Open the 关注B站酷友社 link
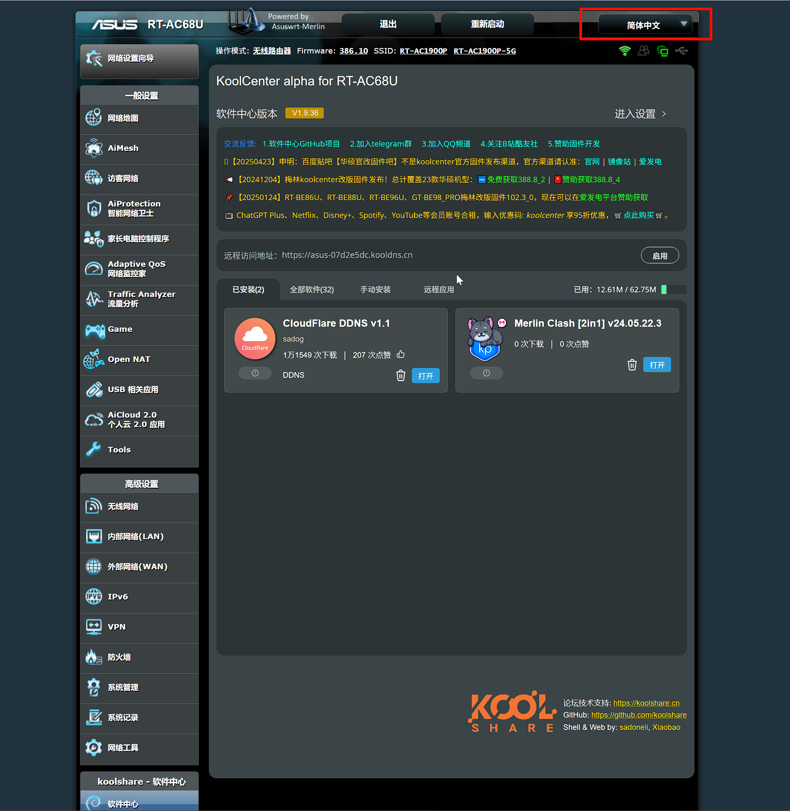Screen dimensions: 790x811 (x=509, y=144)
